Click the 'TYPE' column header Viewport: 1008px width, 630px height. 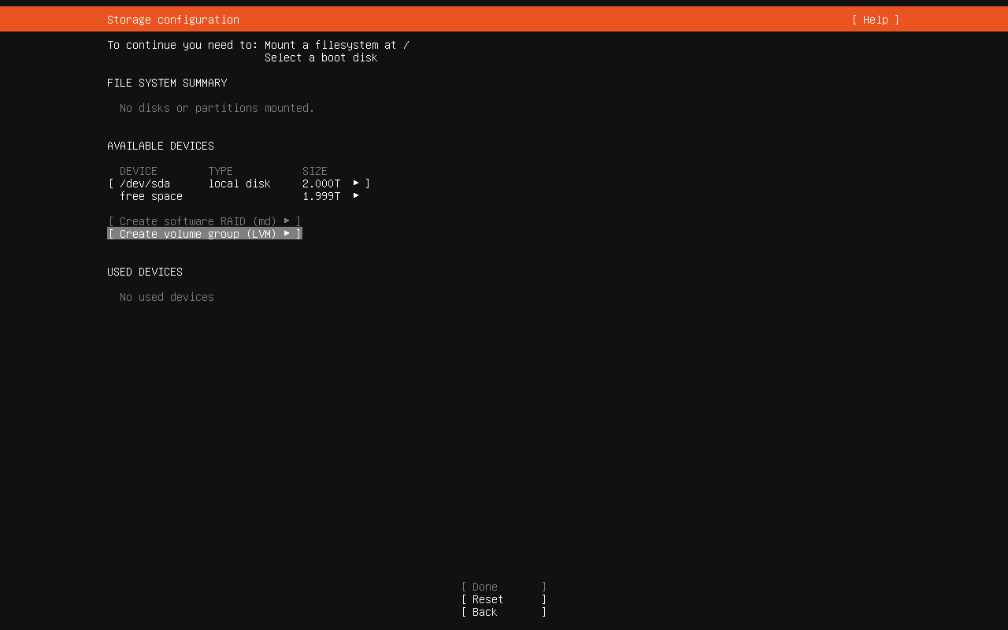click(x=220, y=171)
